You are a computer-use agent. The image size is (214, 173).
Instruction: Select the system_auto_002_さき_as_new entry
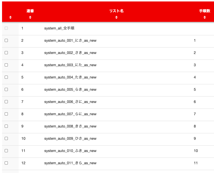70,53
